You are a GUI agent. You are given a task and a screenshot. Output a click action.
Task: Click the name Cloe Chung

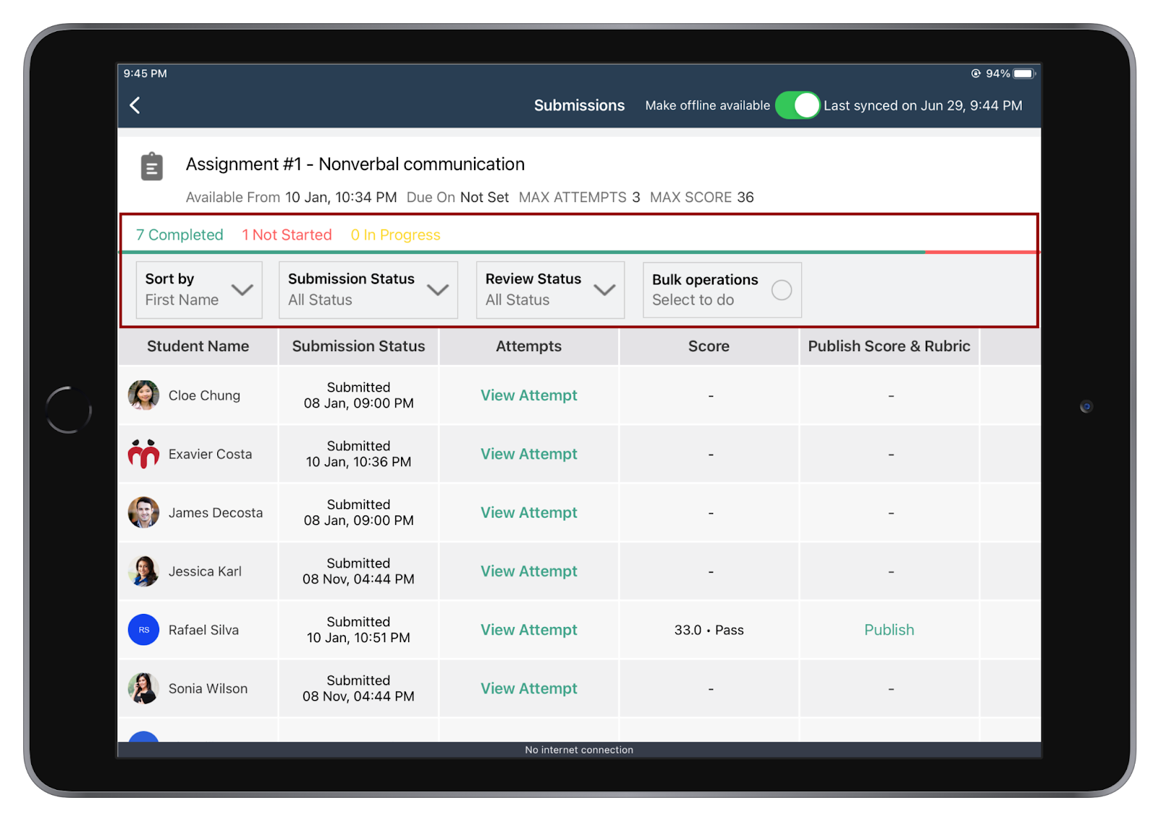coord(204,395)
